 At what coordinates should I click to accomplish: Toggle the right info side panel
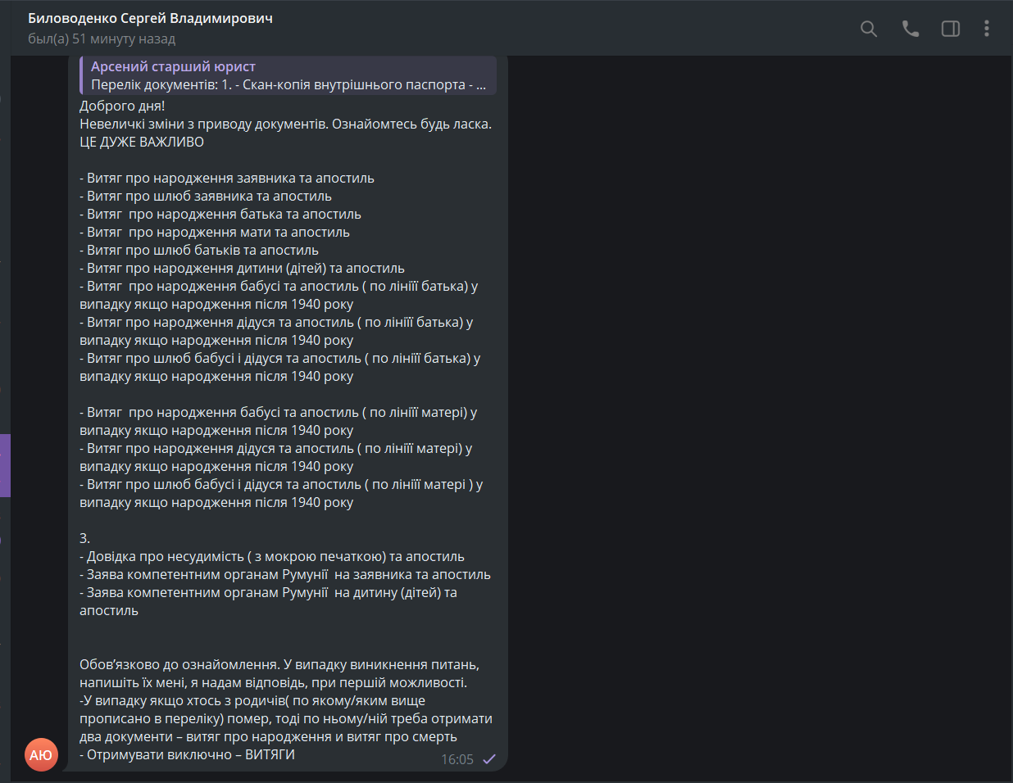(951, 29)
